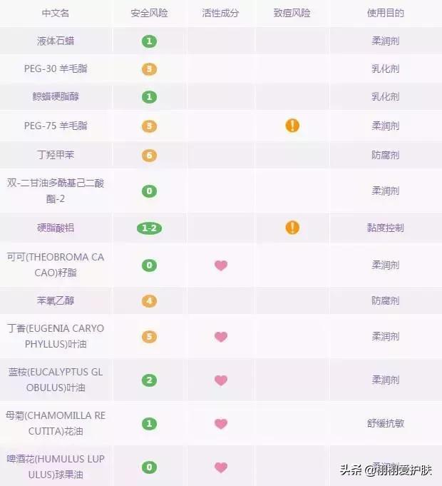The height and width of the screenshot is (486, 442).
Task: Click the 舒缓抗敏 purpose label
Action: (386, 423)
